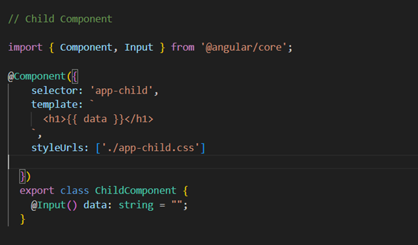Screen dimensions: 418x245
Task: Click the './app-child.css' path string
Action: coord(150,148)
